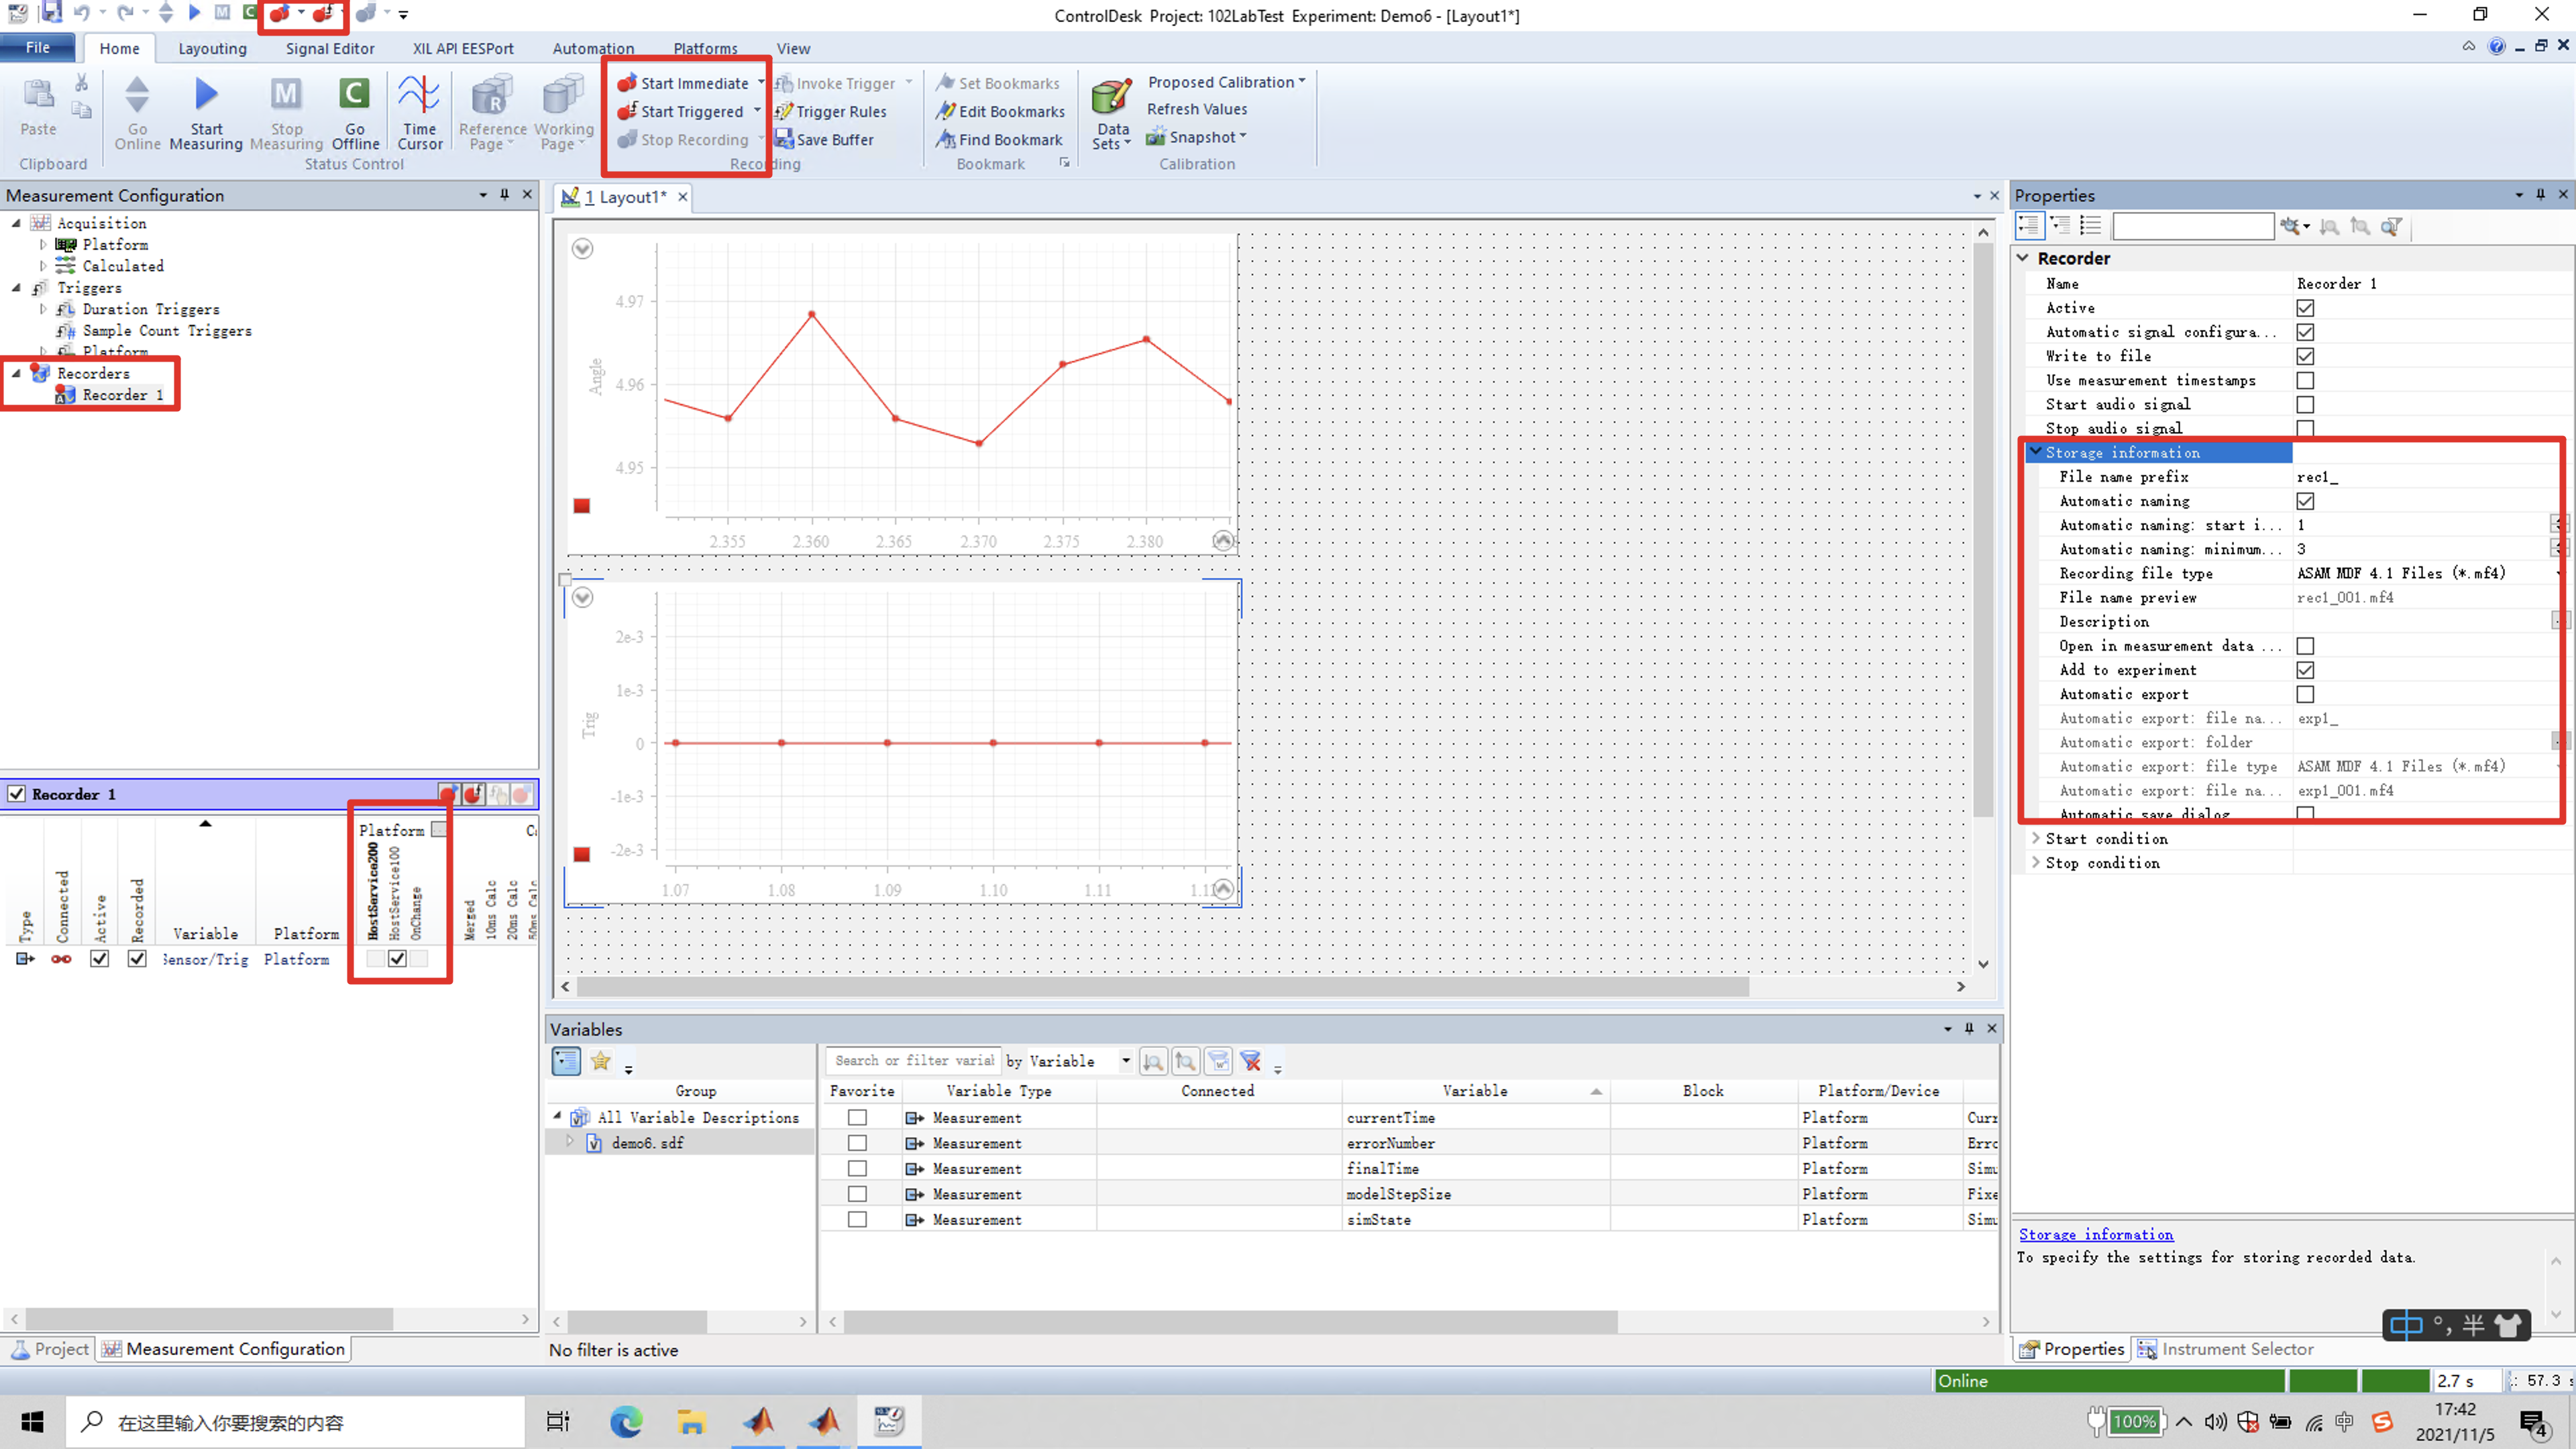The image size is (2576, 1449).
Task: Open the Proposed Calibration dropdown
Action: (1226, 82)
